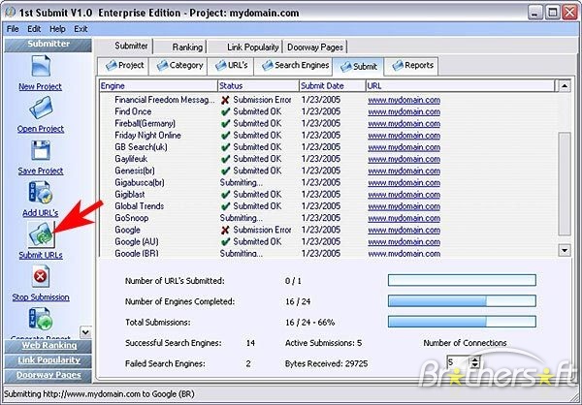Click the Submit tab's globe icon
Screen dimensions: 582x405
click(x=346, y=67)
